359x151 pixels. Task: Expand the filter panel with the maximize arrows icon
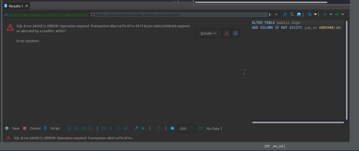coord(93,15)
